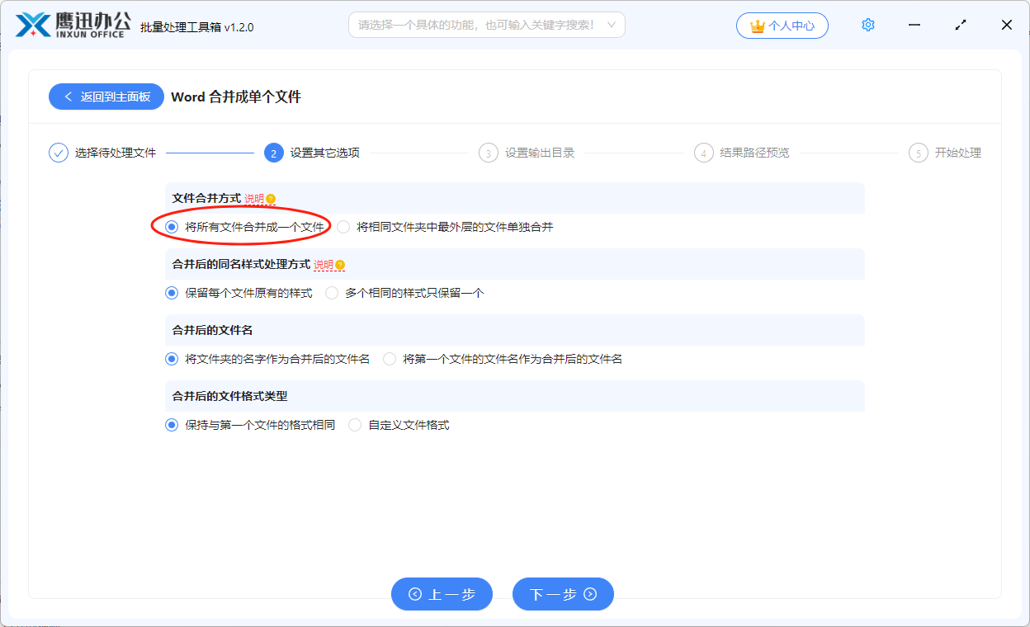This screenshot has height=627, width=1030.
Task: Choose 保持与第一个文件的格式相同 option
Action: pyautogui.click(x=250, y=425)
